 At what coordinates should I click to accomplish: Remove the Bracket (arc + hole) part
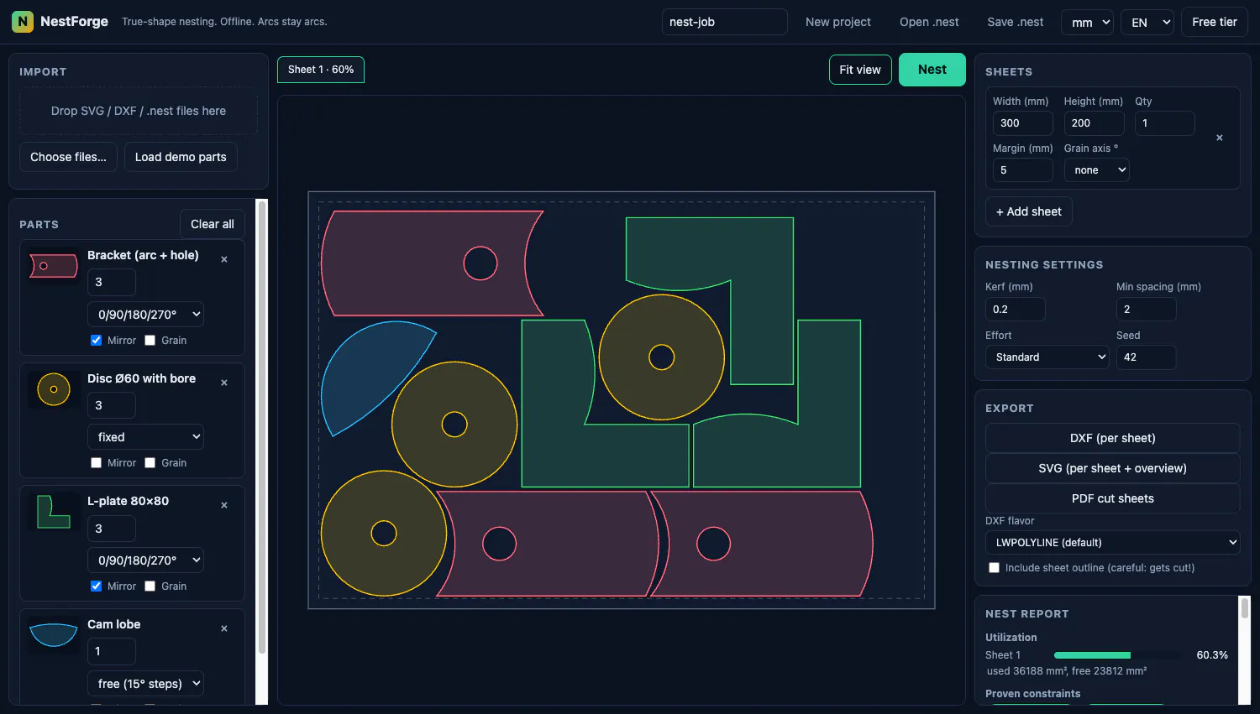[x=224, y=259]
